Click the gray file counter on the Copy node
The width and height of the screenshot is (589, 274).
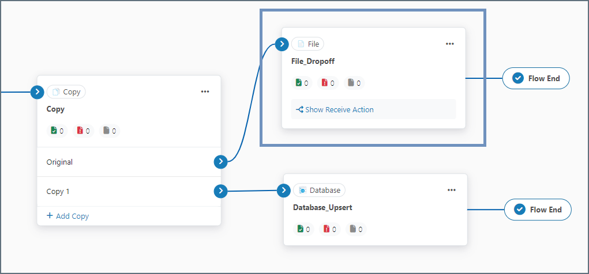point(109,131)
